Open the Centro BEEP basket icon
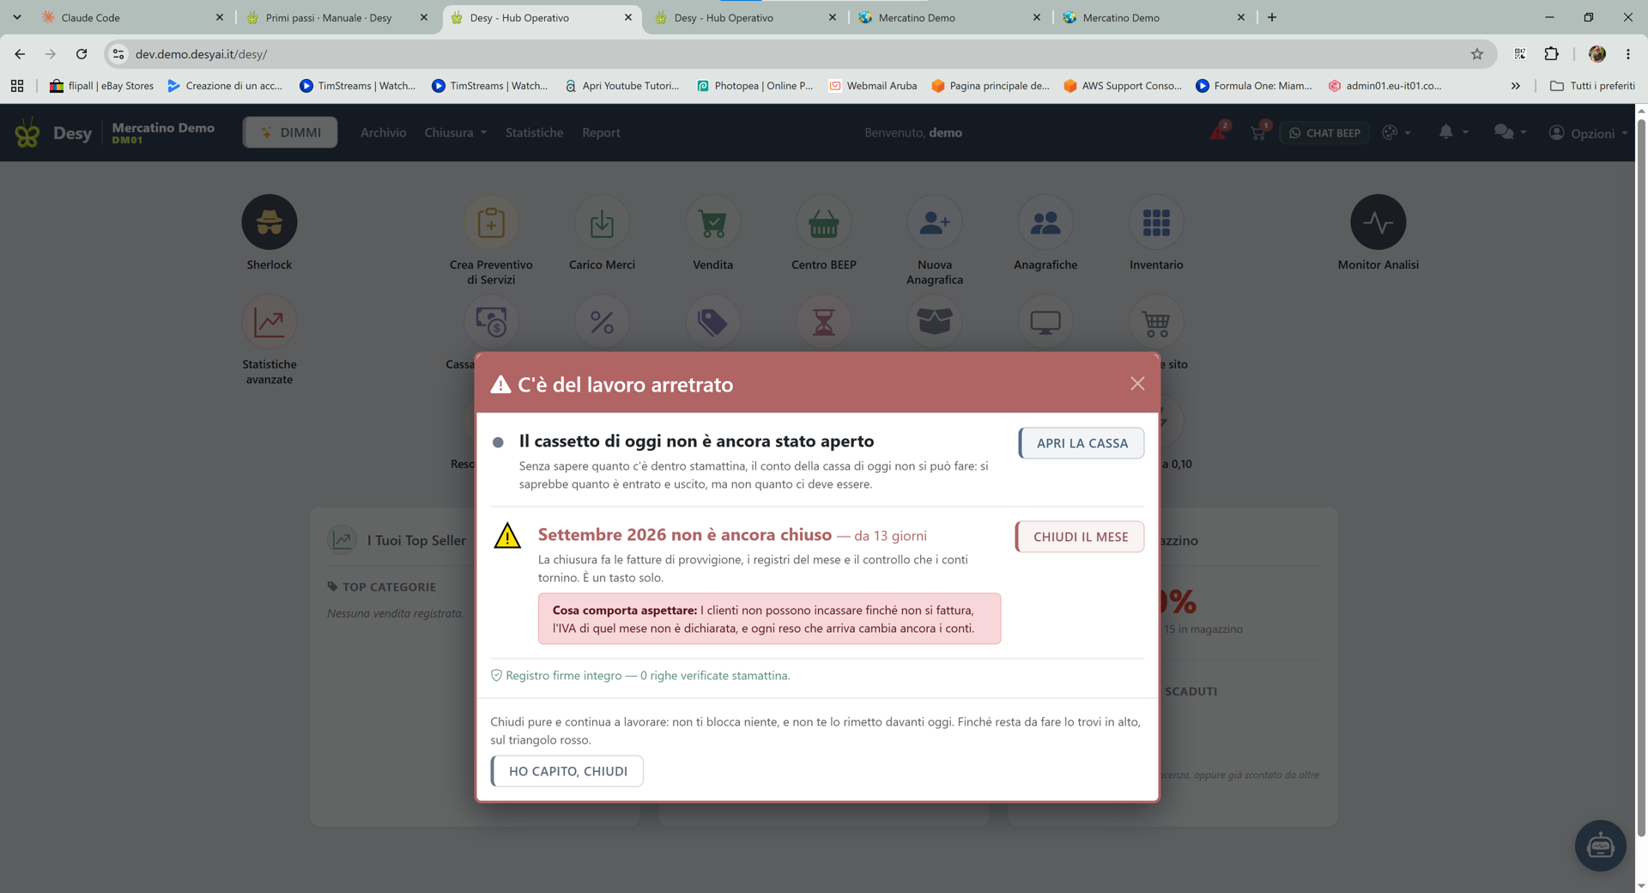This screenshot has height=893, width=1648. [823, 222]
